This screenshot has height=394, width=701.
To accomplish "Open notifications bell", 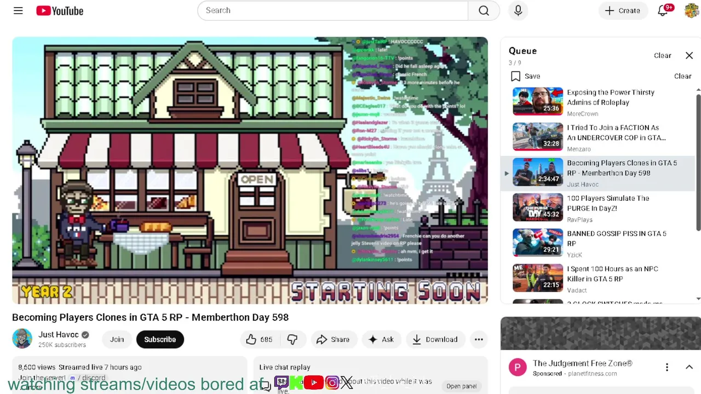I will point(663,10).
